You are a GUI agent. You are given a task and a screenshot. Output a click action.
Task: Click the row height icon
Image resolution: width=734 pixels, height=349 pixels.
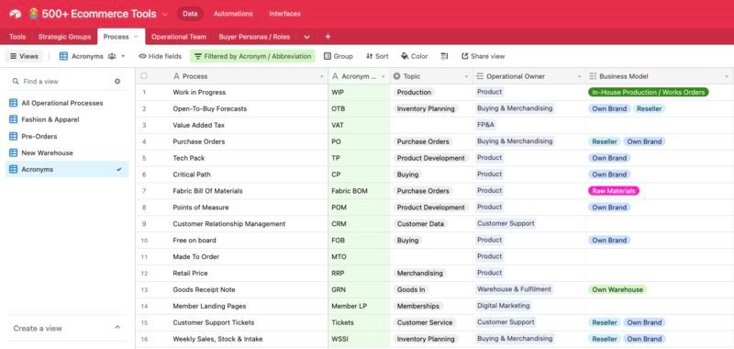(x=444, y=56)
